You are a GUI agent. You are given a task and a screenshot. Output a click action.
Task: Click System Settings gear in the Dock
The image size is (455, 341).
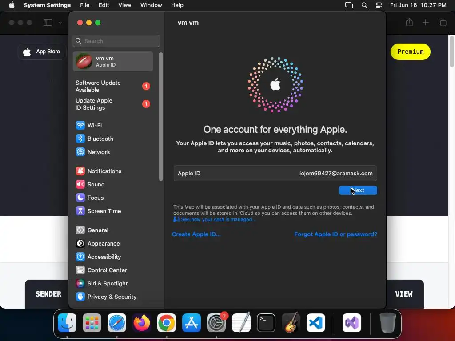[216, 323]
